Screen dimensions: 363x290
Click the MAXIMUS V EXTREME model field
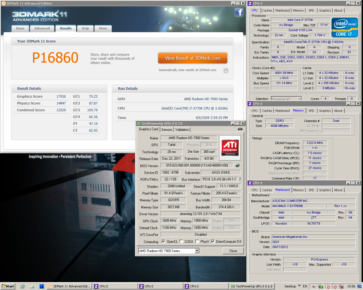298,206
